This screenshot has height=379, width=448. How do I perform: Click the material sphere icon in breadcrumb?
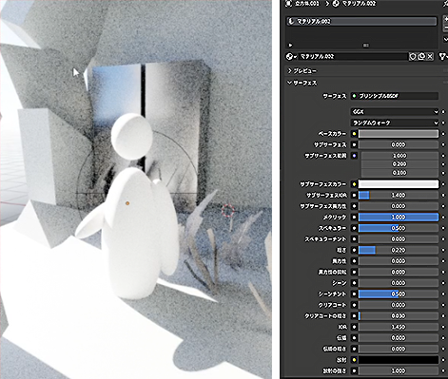point(336,4)
